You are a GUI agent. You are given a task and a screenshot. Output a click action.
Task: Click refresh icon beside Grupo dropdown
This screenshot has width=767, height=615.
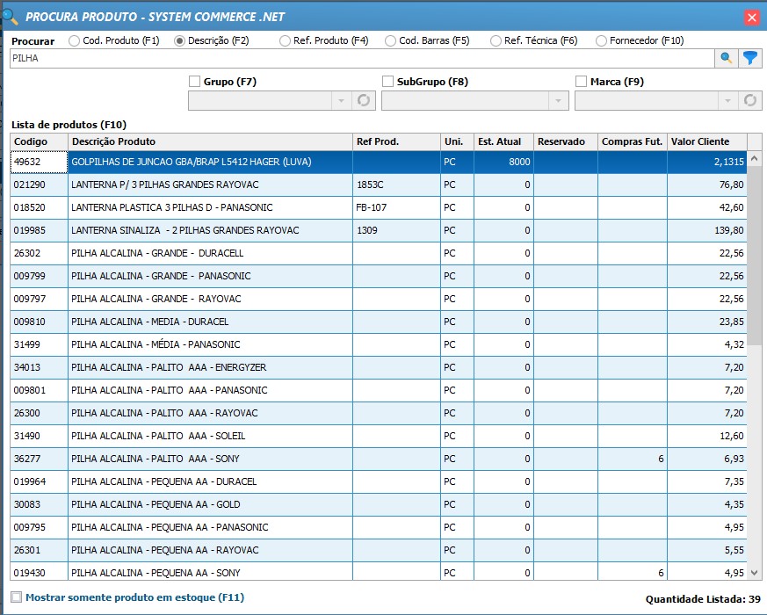point(363,101)
